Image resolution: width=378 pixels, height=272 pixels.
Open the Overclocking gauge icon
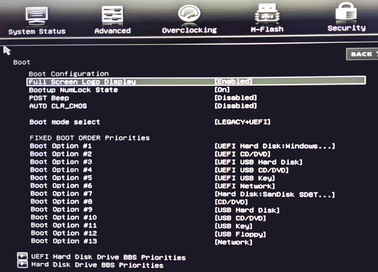(x=189, y=13)
